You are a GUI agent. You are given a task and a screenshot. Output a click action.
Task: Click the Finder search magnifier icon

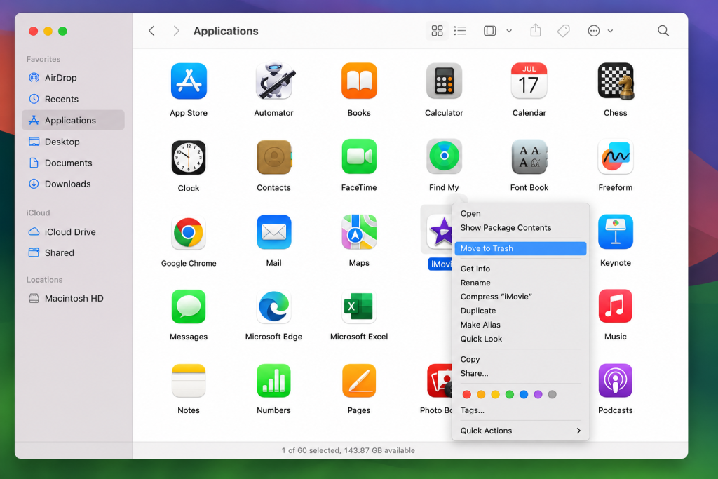[663, 31]
